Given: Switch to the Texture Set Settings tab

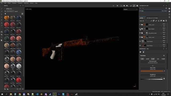Looking at the screenshot, I should (x=152, y=18).
